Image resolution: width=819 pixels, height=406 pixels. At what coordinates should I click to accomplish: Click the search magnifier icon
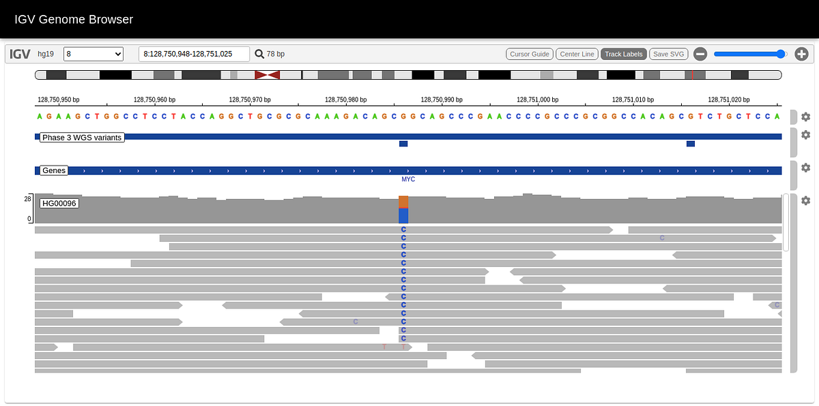[x=259, y=53]
